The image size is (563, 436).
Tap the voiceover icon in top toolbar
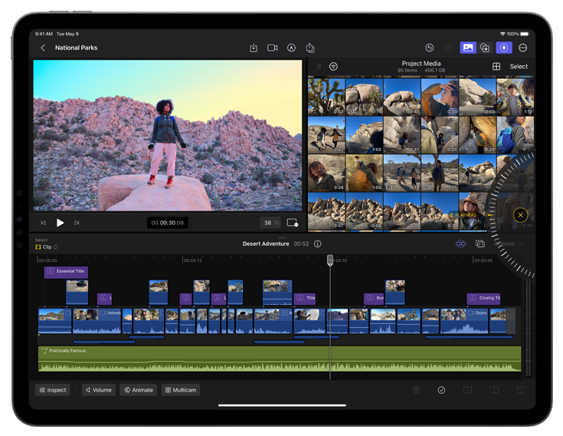[x=291, y=48]
